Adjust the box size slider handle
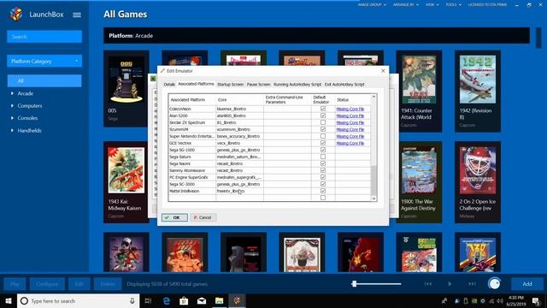Image resolution: width=547 pixels, height=308 pixels. [x=354, y=284]
